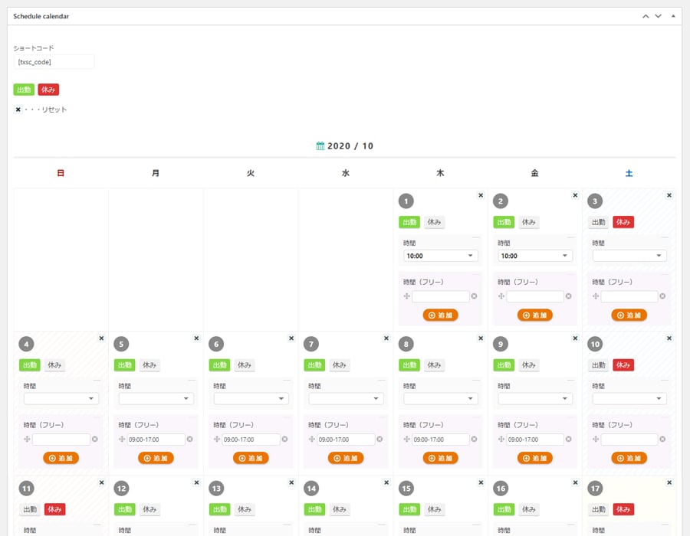This screenshot has height=536, width=690.
Task: Add free time entry on day 4
Action: click(61, 458)
